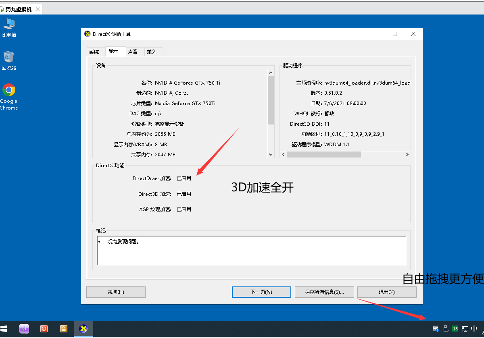Click the VRAM value 8 MB
Image resolution: width=484 pixels, height=338 pixels.
coord(161,144)
